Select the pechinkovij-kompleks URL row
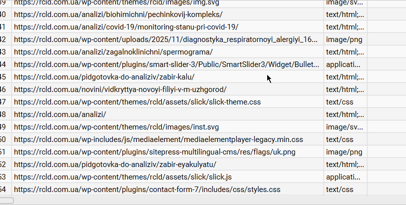 [x=118, y=14]
